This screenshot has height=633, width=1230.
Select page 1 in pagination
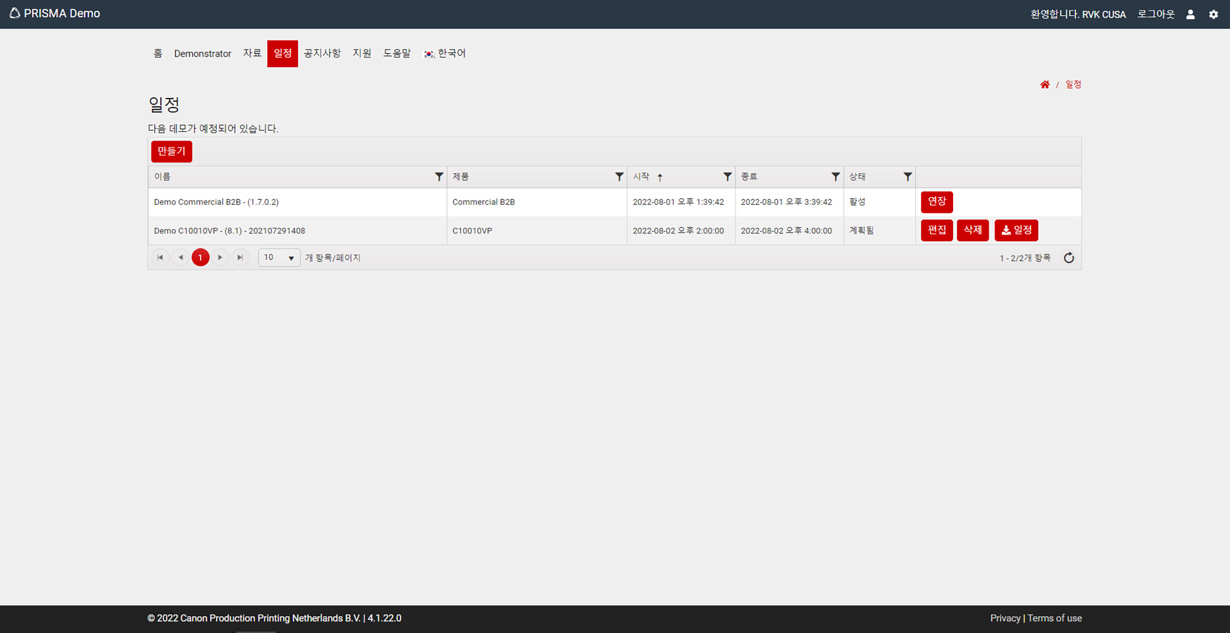(x=200, y=258)
